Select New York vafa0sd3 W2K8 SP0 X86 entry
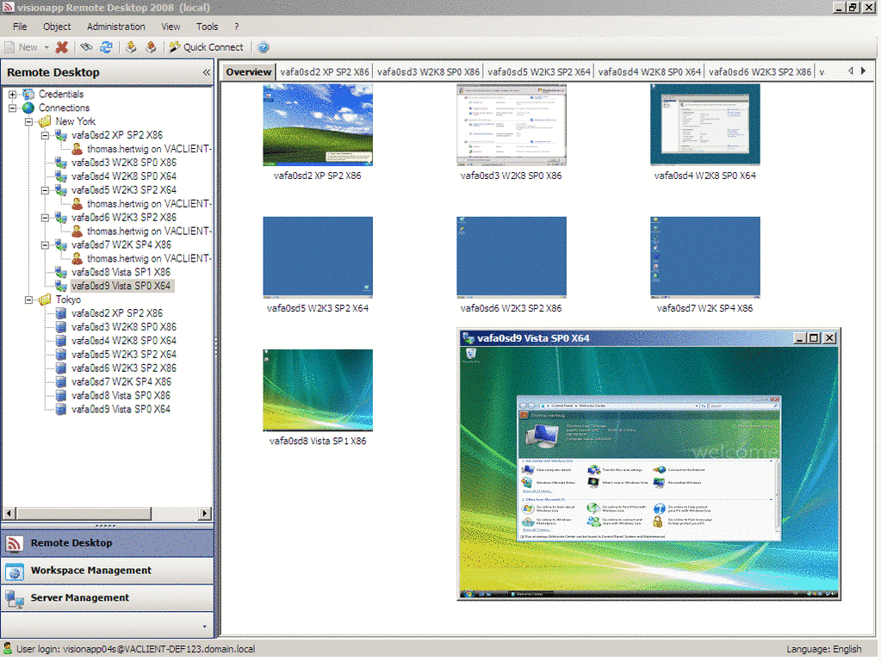This screenshot has height=661, width=881. point(124,163)
